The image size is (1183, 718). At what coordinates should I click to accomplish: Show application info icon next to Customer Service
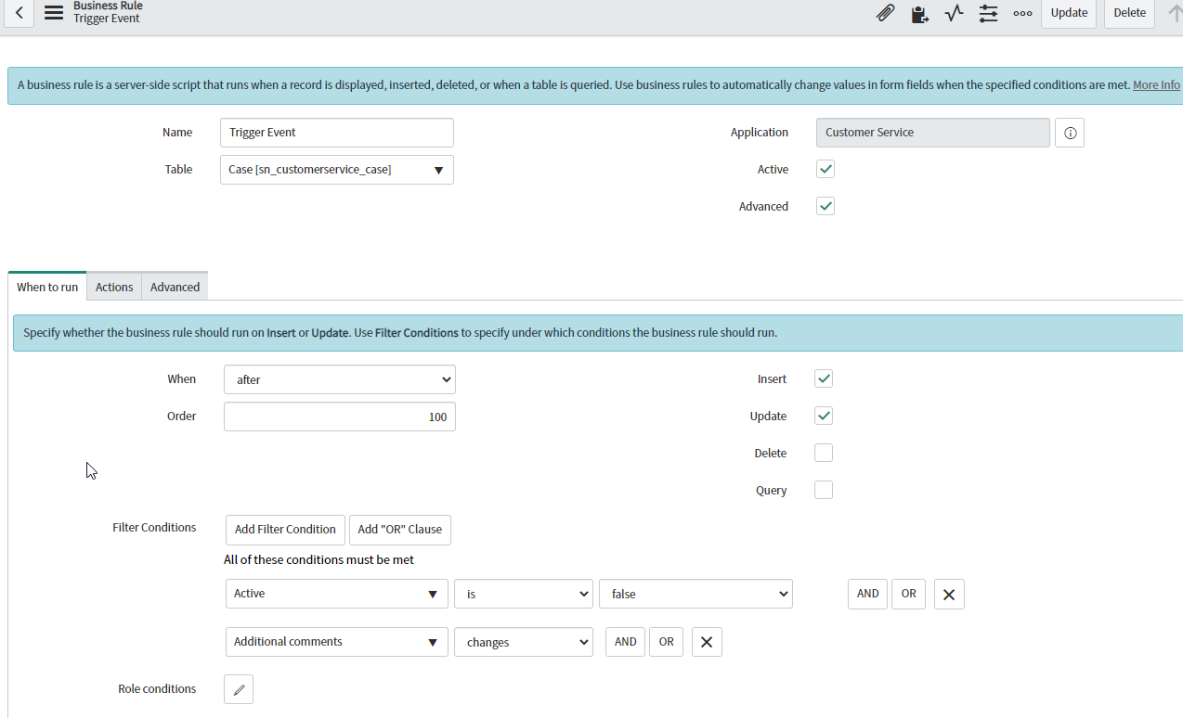tap(1070, 133)
